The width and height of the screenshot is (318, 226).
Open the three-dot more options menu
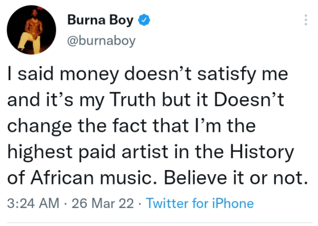click(x=306, y=21)
